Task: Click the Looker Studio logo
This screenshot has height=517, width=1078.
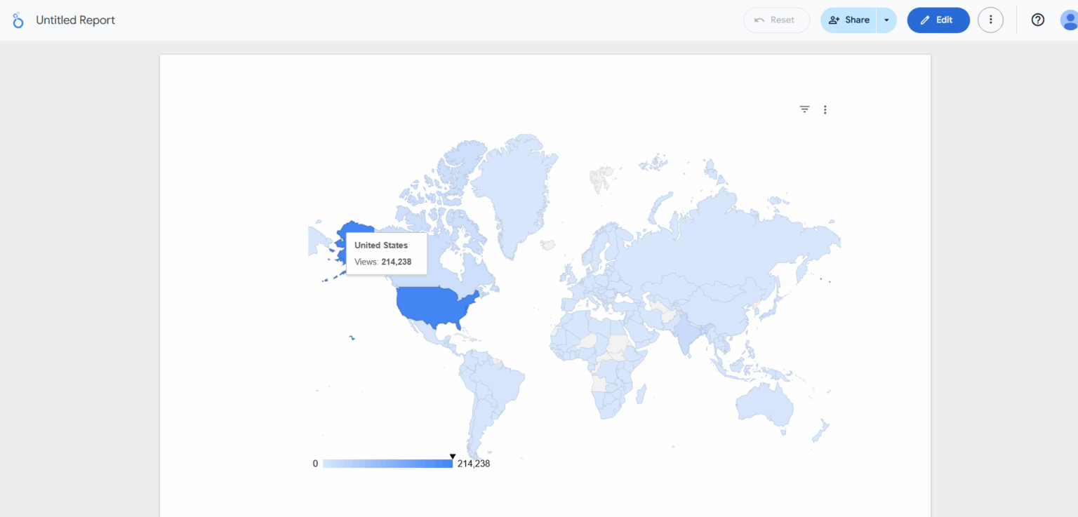Action: [x=18, y=20]
